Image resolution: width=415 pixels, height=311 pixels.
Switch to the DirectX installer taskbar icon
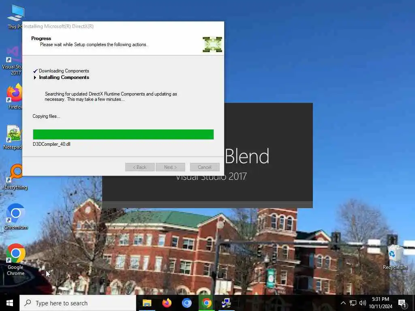point(226,303)
